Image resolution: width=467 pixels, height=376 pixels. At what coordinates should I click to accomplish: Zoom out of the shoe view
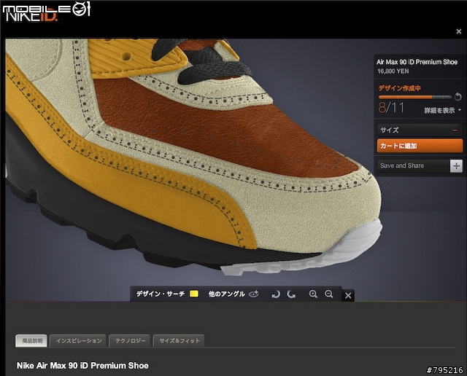tap(329, 294)
